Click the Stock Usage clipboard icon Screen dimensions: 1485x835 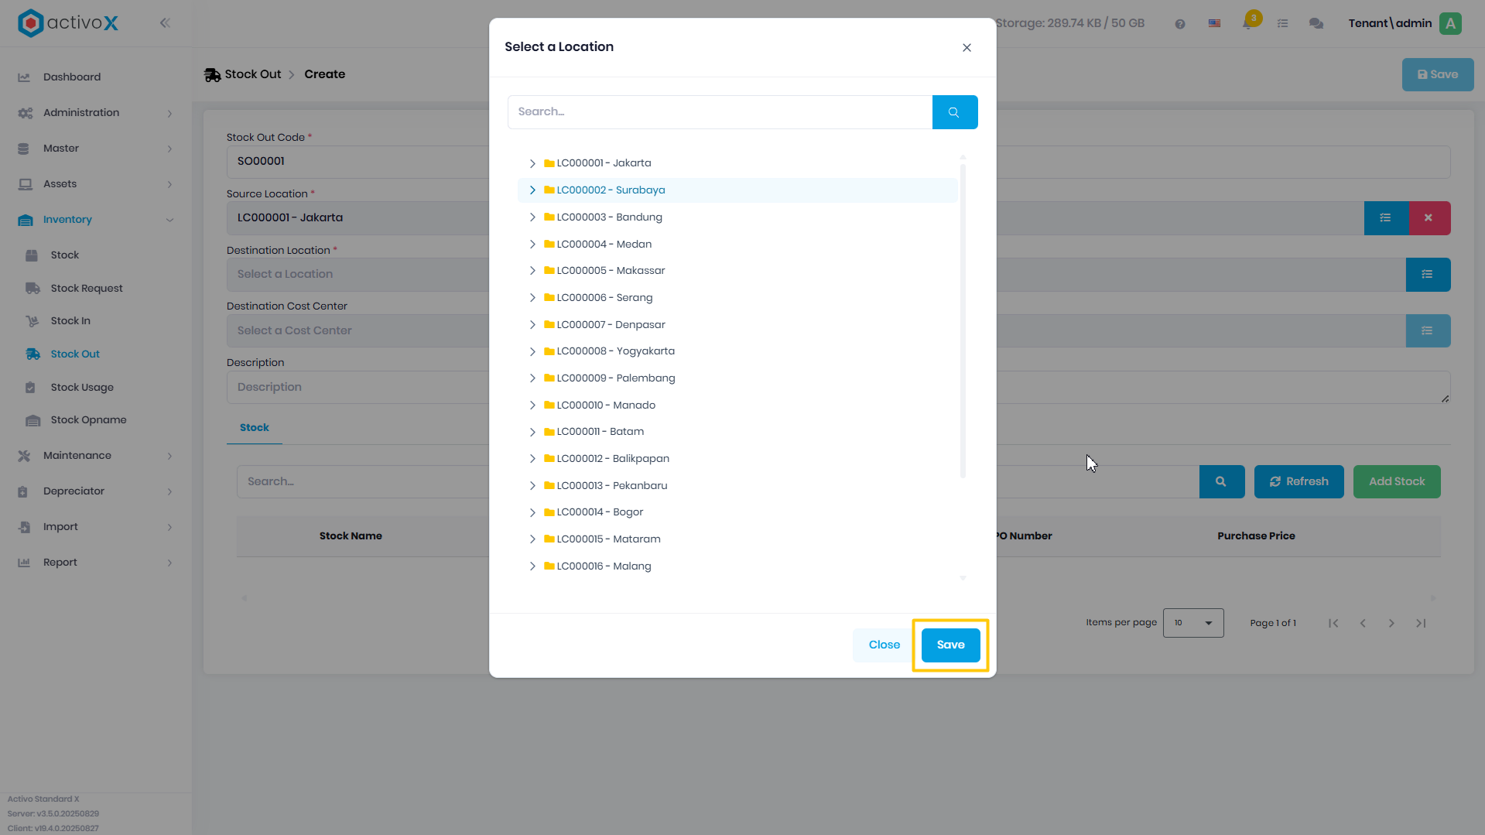point(30,388)
